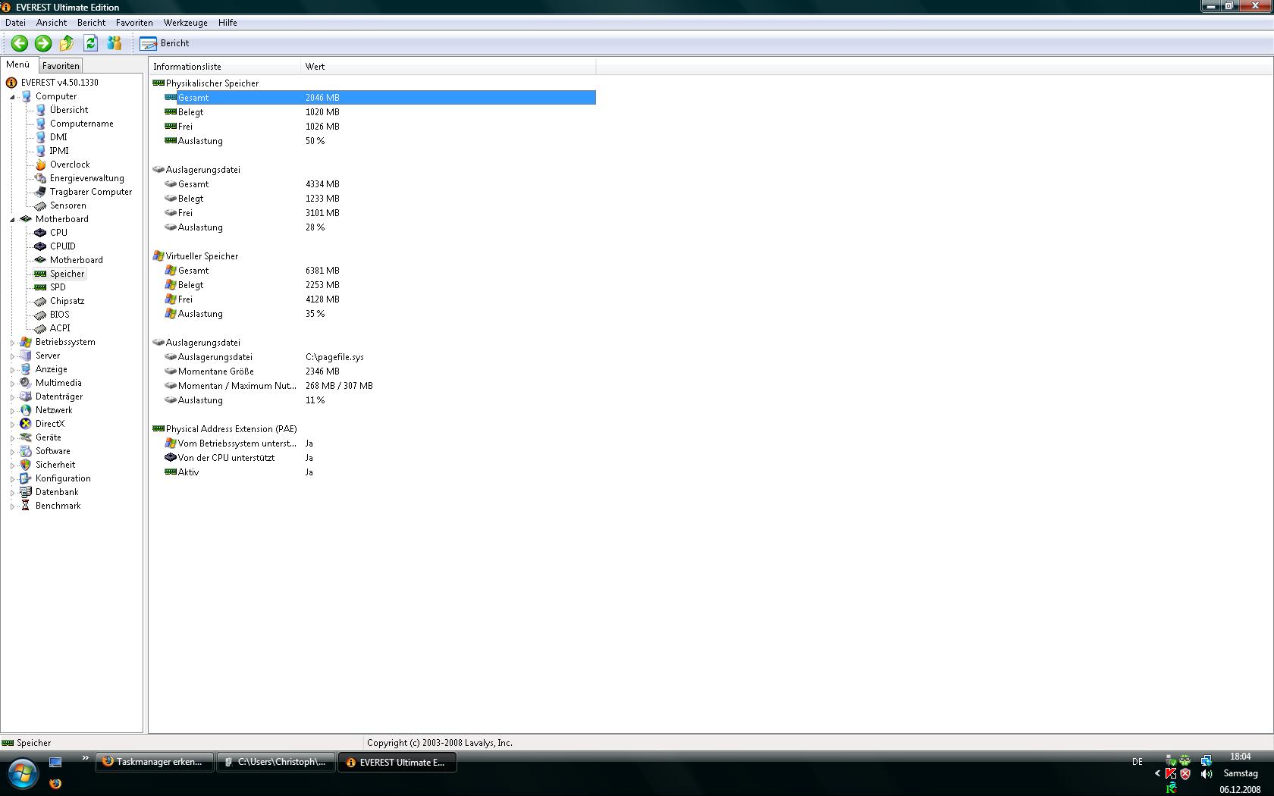Open the Favoriten menu in menu bar

[x=134, y=23]
